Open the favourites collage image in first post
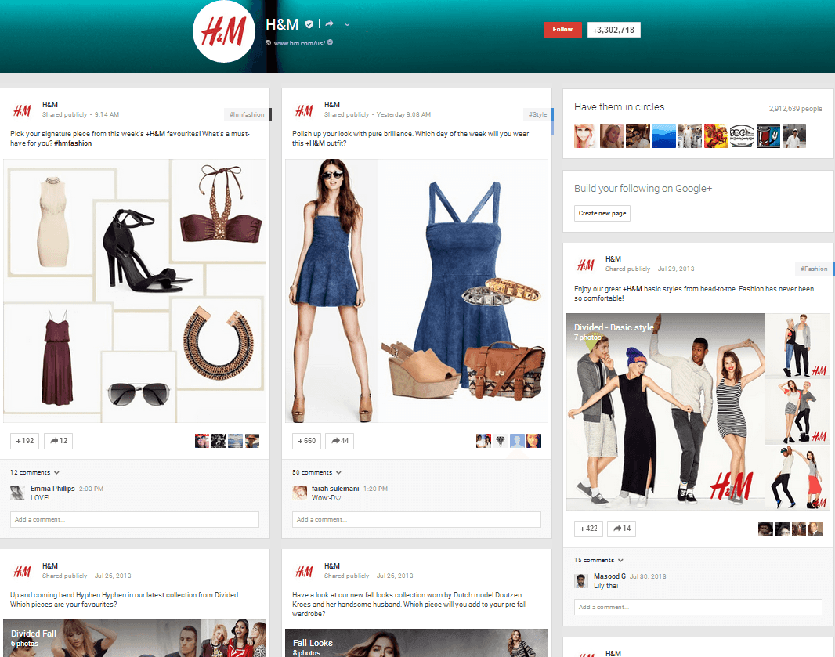 (x=135, y=291)
